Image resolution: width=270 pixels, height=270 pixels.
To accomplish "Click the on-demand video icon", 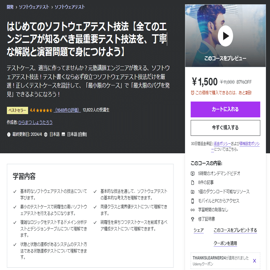I will coord(193,173).
